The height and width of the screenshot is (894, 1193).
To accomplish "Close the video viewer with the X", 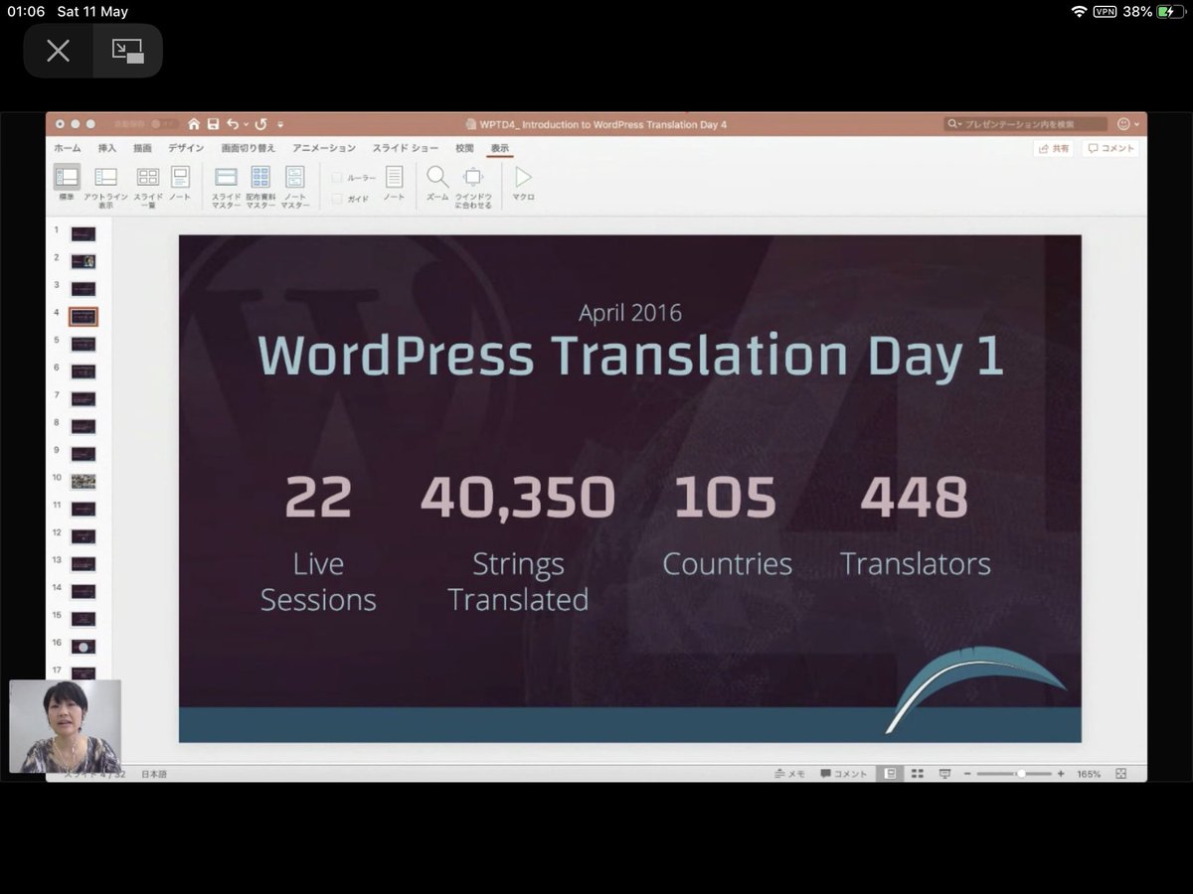I will coord(58,51).
